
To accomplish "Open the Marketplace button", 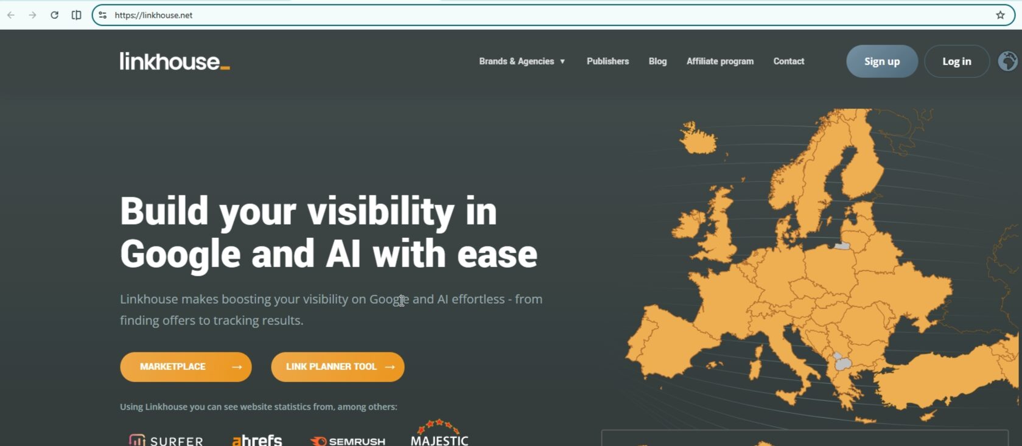I will point(186,367).
